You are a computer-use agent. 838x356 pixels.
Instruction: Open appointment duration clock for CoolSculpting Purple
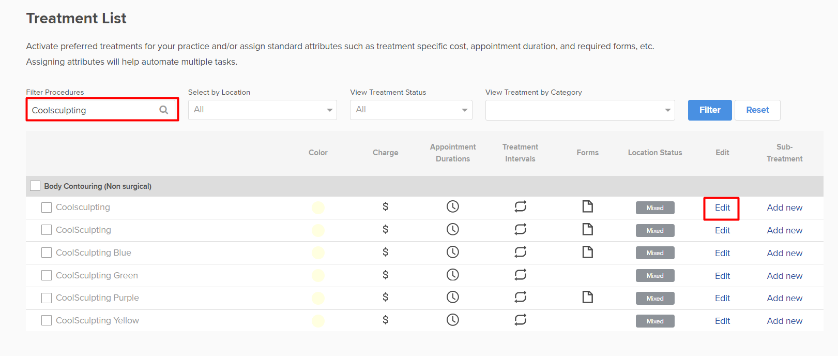(x=452, y=297)
